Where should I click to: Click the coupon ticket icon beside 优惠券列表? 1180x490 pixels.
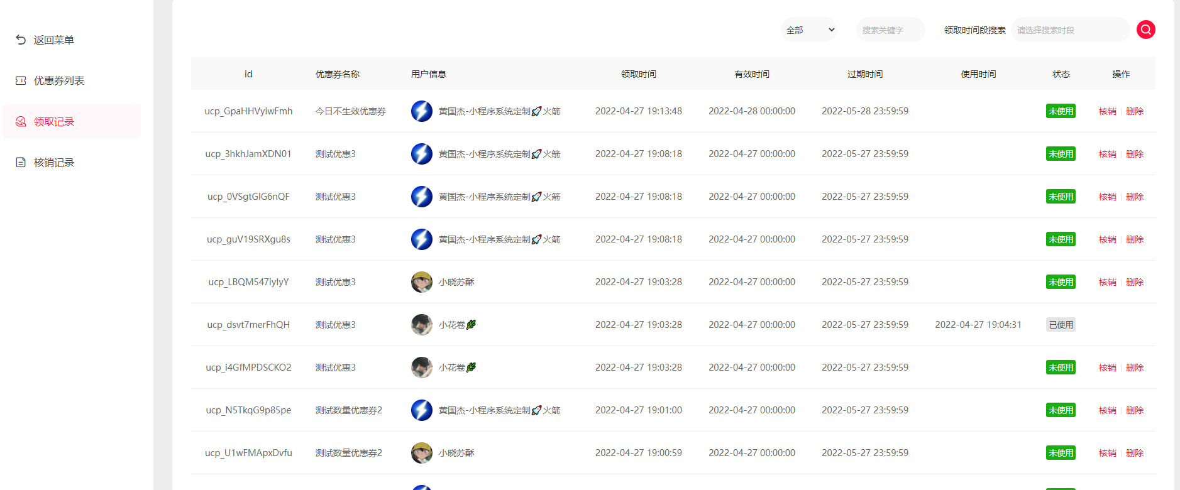(x=21, y=80)
